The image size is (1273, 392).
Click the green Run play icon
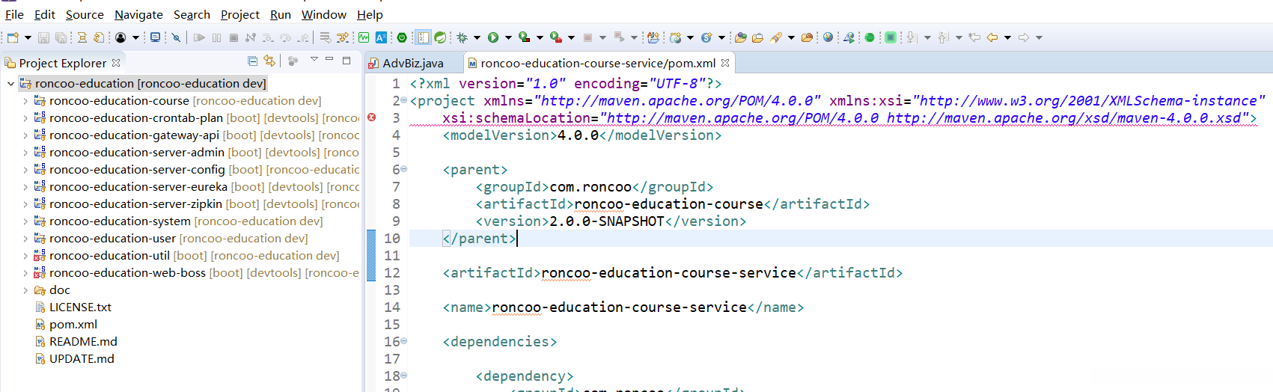tap(493, 37)
